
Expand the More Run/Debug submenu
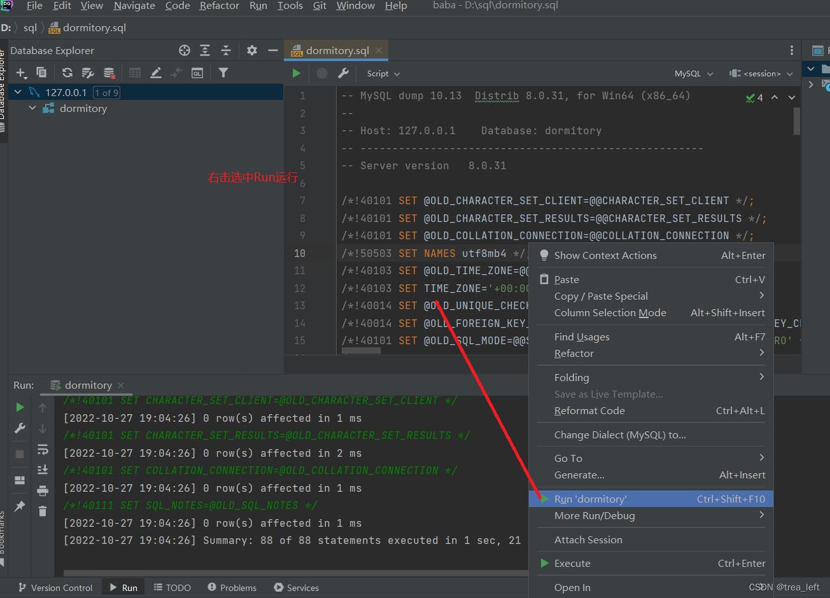coord(651,515)
